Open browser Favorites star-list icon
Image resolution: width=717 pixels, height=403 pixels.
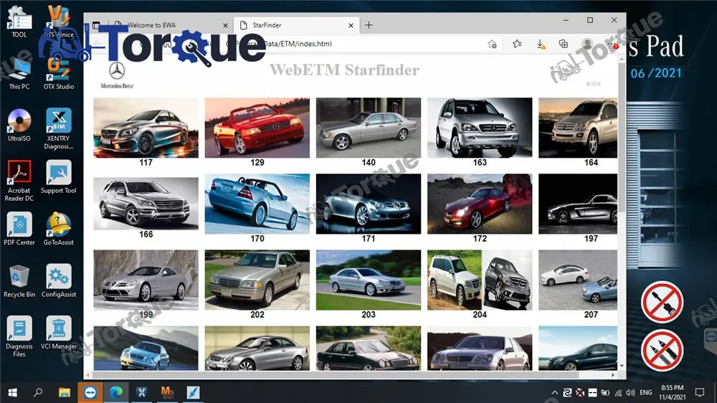517,44
